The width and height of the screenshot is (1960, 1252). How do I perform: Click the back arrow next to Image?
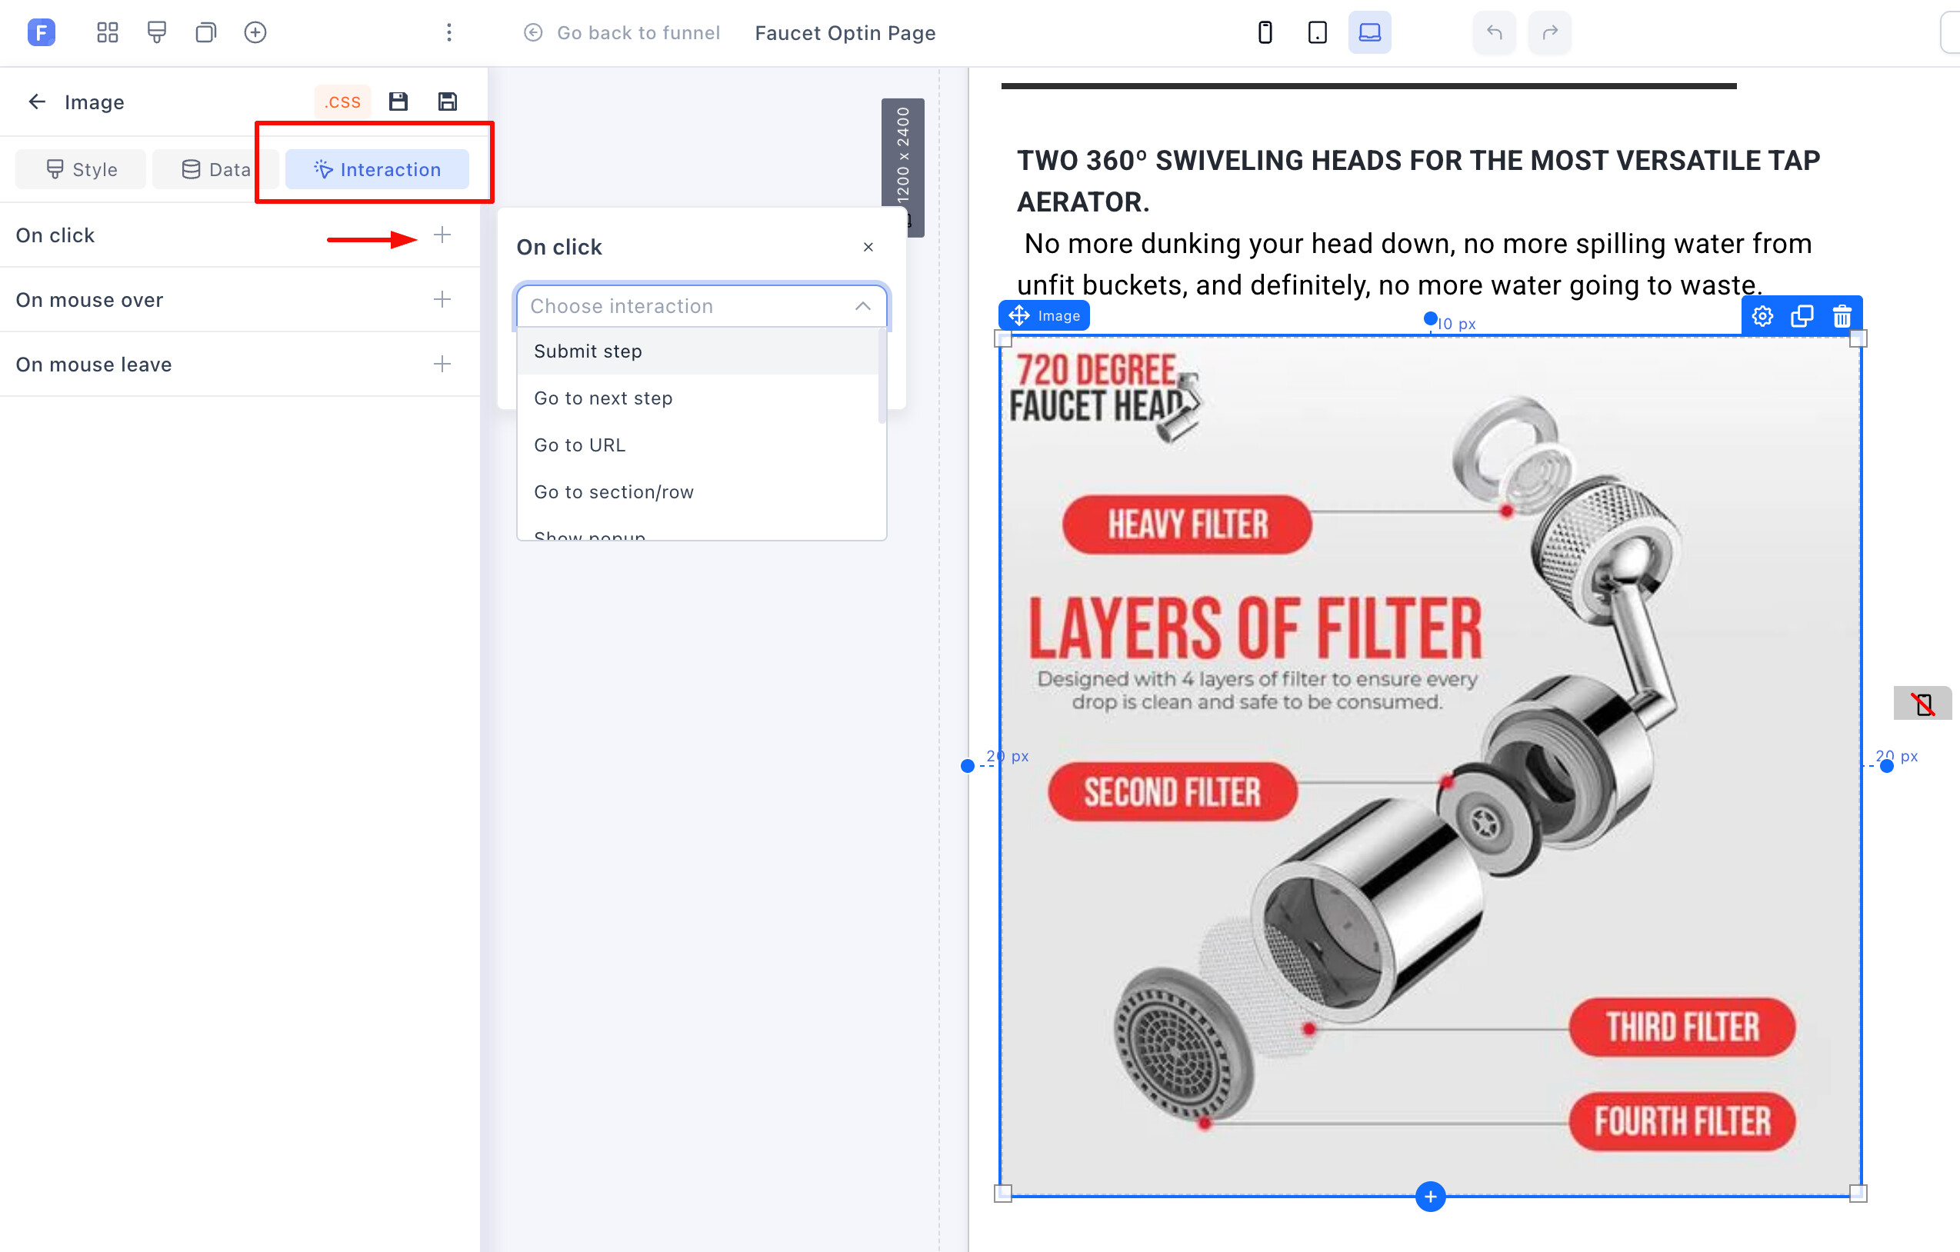[x=37, y=102]
